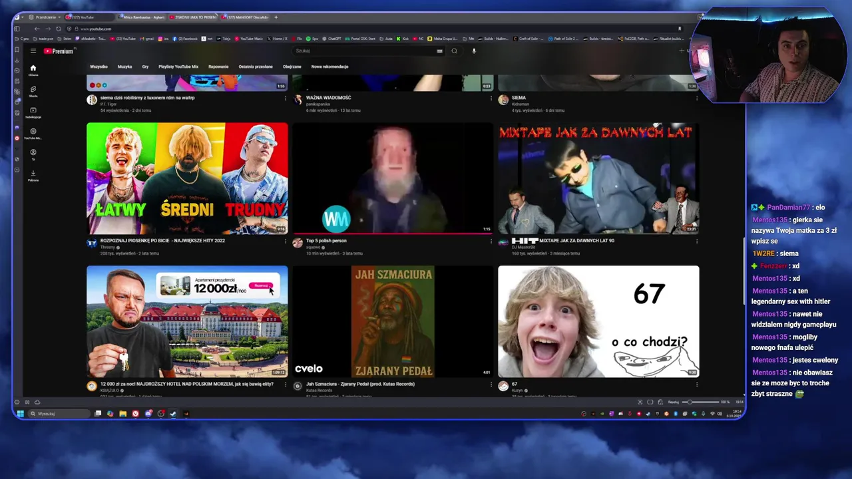Reload the page with refresh icon
This screenshot has width=852, height=479.
tap(59, 29)
